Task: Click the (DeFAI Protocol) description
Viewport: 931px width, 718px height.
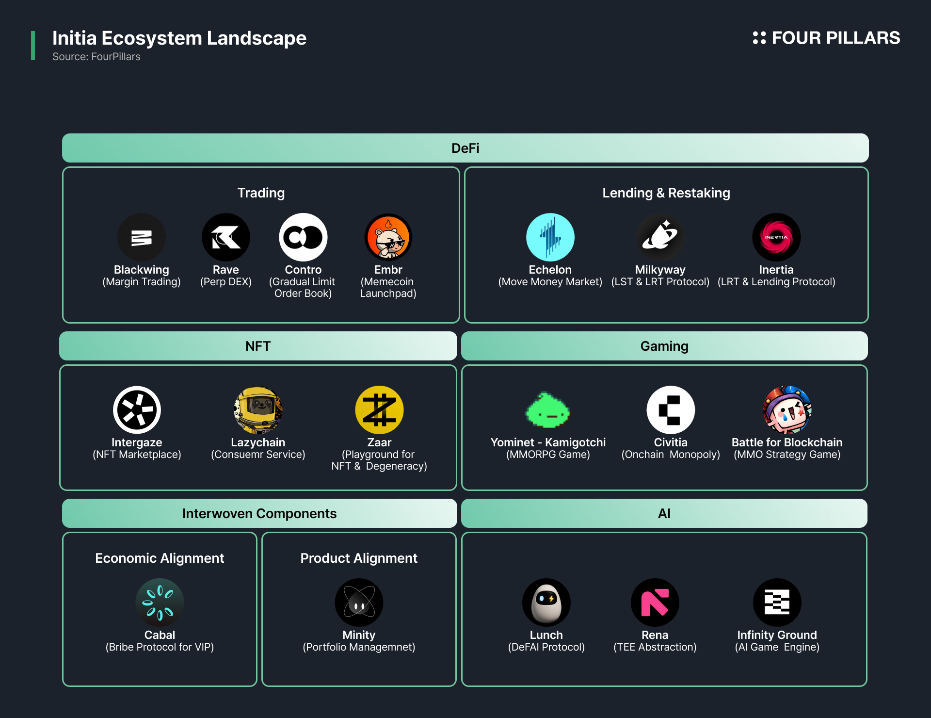Action: click(x=546, y=647)
